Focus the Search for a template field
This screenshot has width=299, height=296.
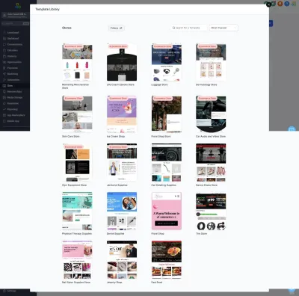pyautogui.click(x=189, y=28)
